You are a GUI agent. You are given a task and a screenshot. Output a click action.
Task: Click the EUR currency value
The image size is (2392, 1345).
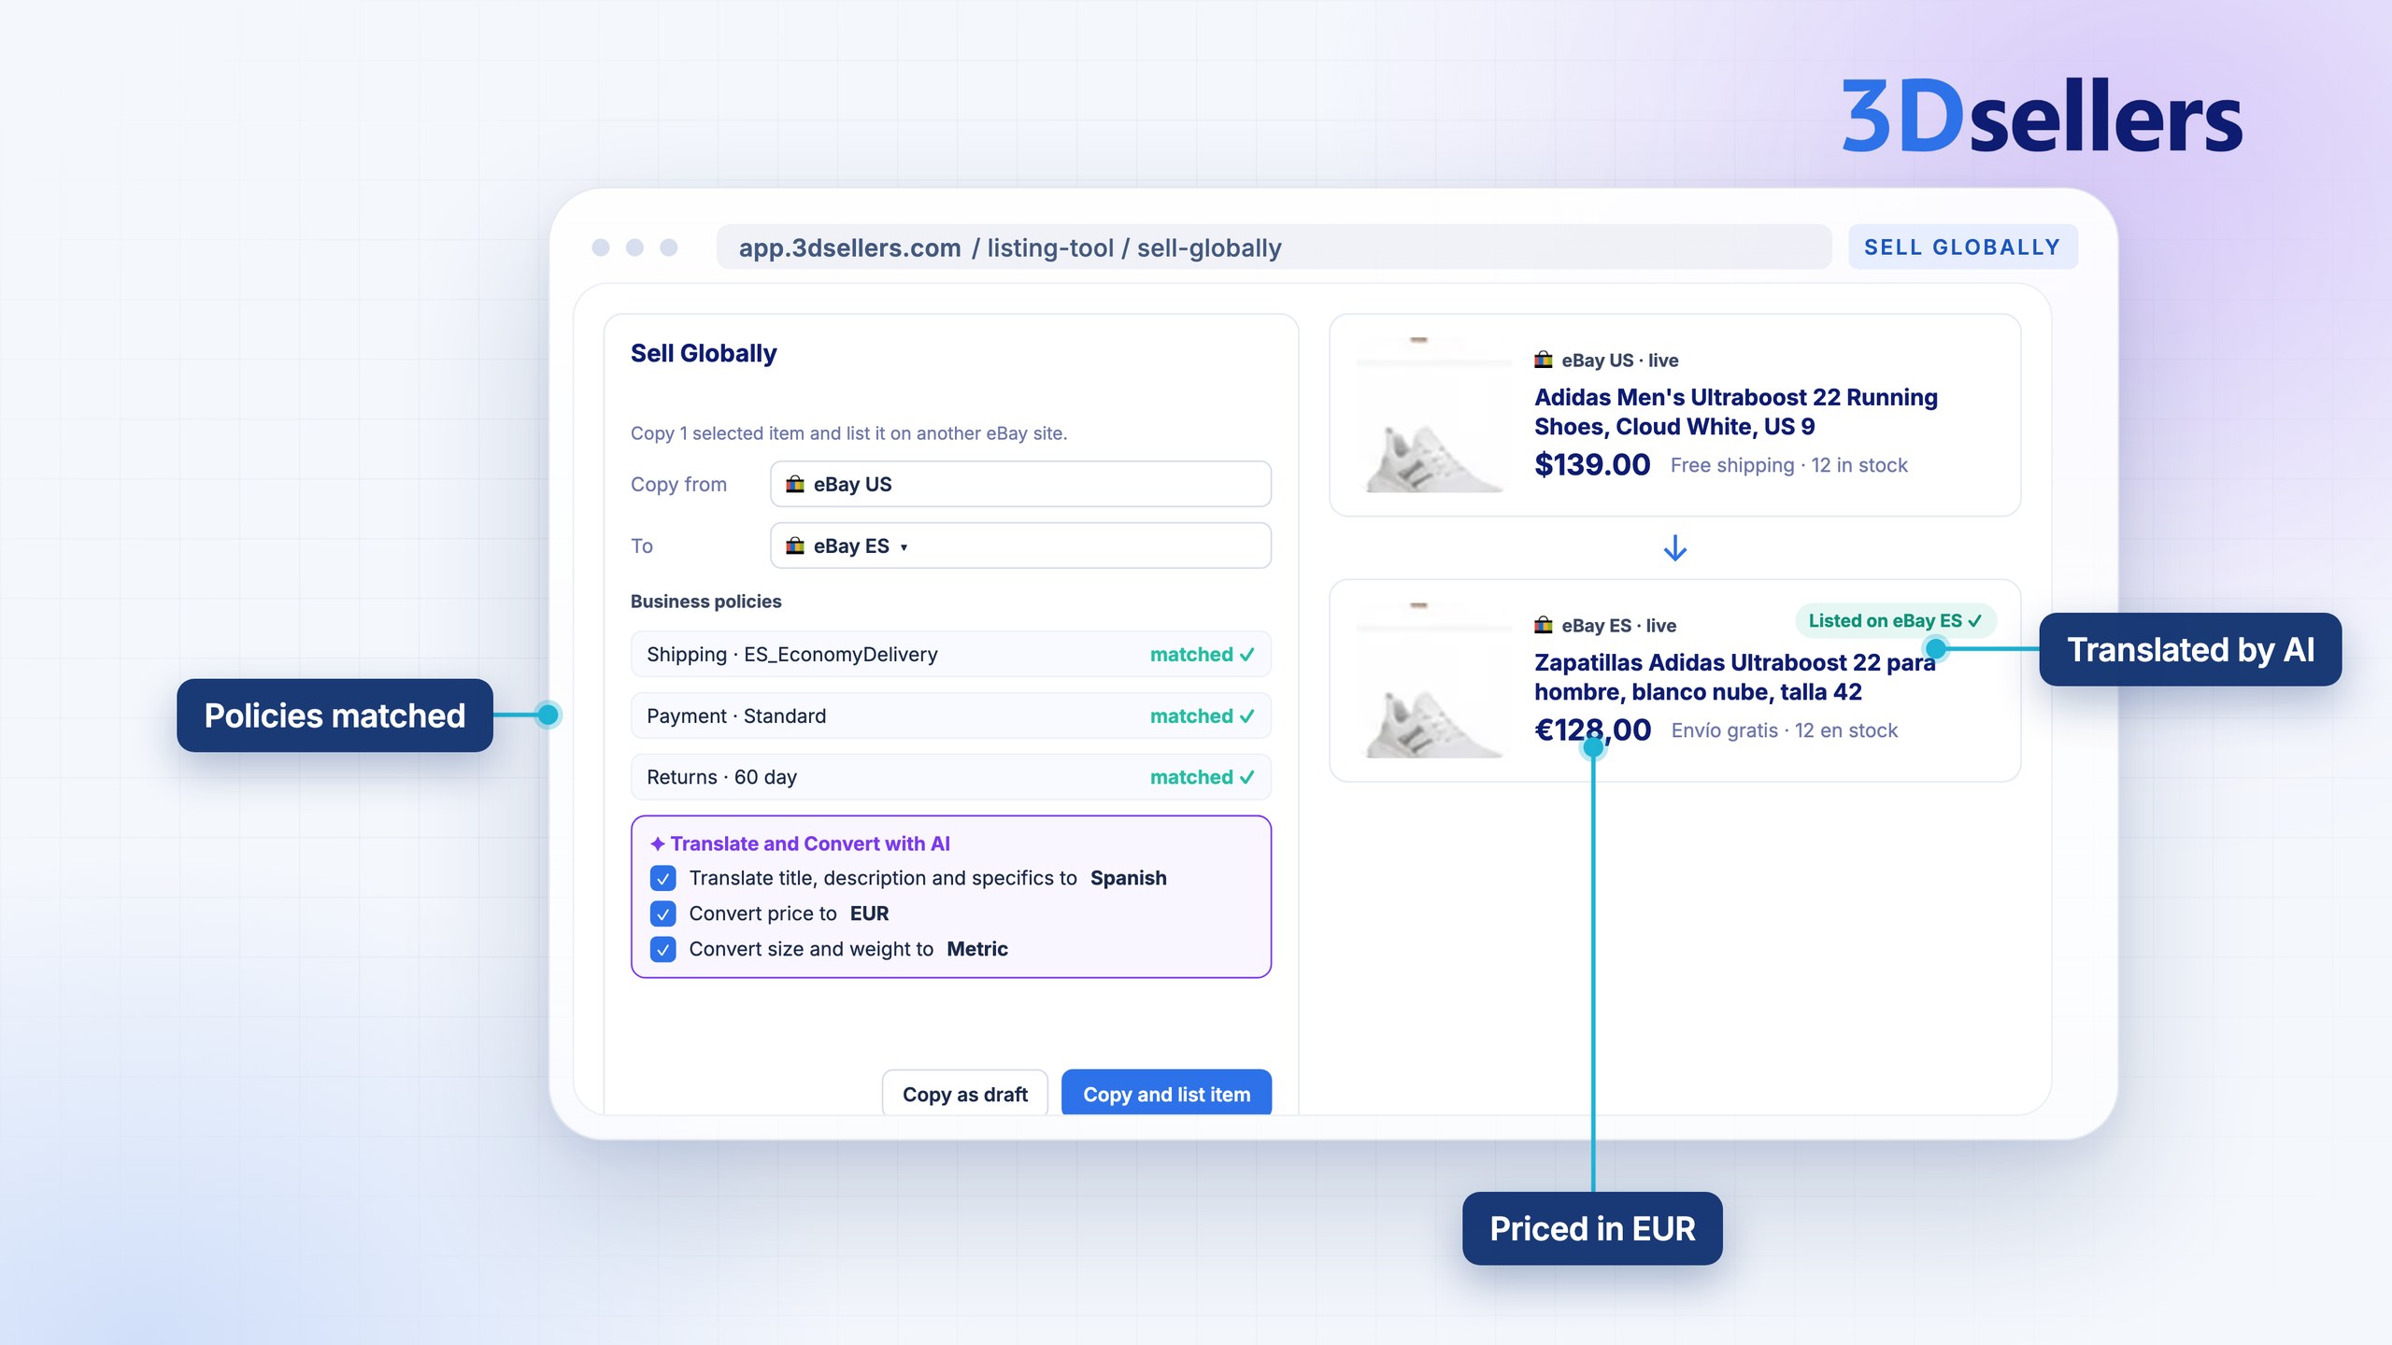(x=869, y=913)
